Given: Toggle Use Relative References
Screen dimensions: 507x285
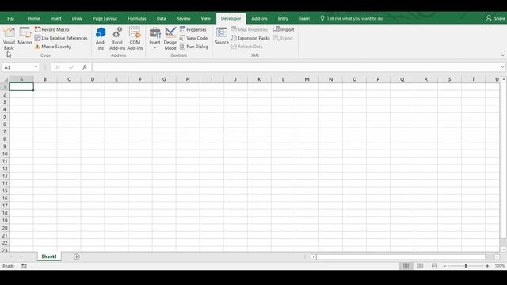Looking at the screenshot, I should (61, 38).
